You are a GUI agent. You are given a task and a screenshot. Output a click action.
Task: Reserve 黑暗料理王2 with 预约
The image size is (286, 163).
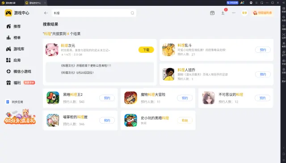coord(107,98)
